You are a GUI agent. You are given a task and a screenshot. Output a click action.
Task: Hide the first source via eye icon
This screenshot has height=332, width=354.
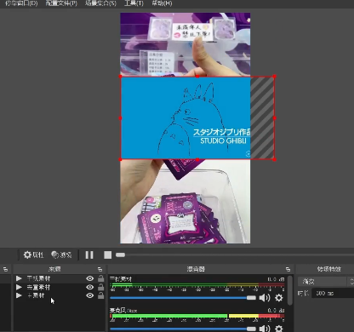click(90, 278)
